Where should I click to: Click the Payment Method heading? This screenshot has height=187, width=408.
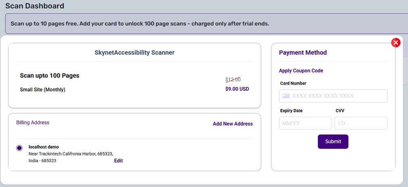[x=303, y=53]
